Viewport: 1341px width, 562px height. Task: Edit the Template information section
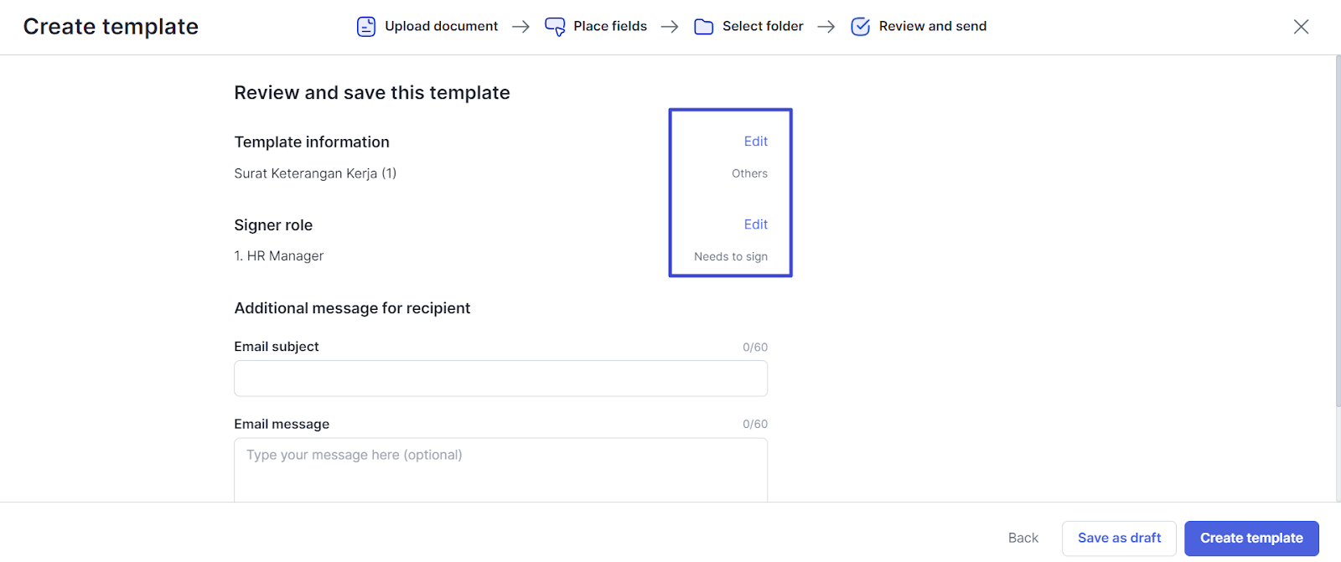(x=756, y=142)
